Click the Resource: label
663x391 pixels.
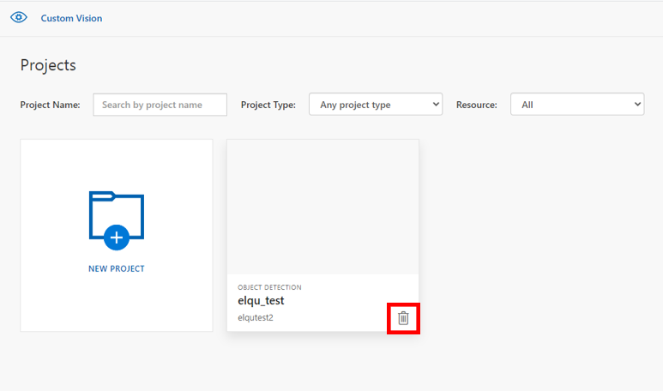point(477,105)
